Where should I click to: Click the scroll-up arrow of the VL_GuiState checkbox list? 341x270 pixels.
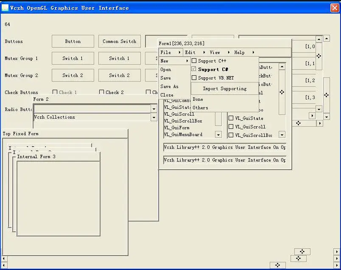pos(282,67)
